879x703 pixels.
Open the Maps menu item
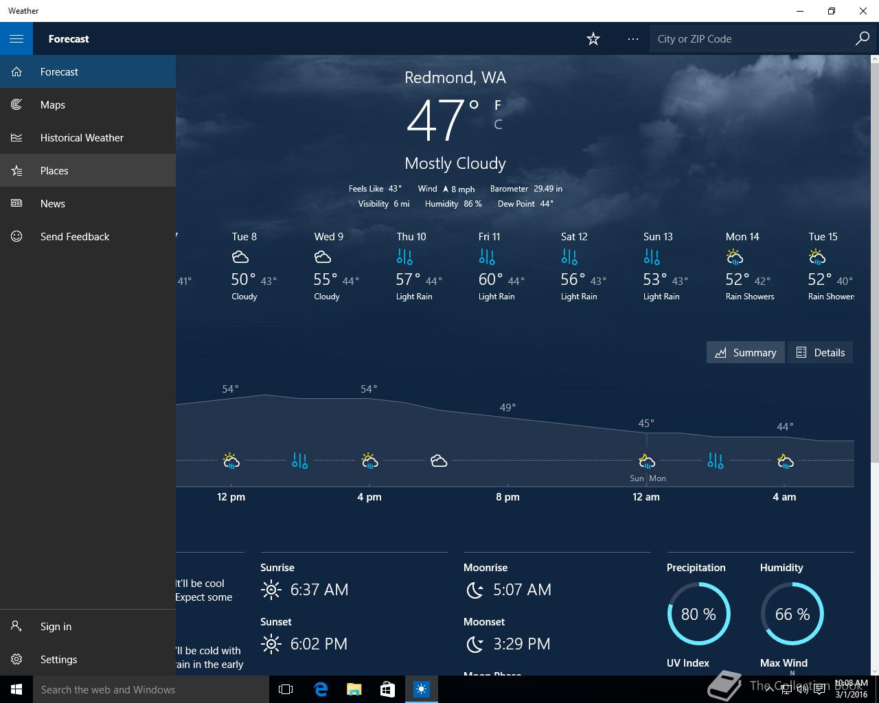(88, 104)
